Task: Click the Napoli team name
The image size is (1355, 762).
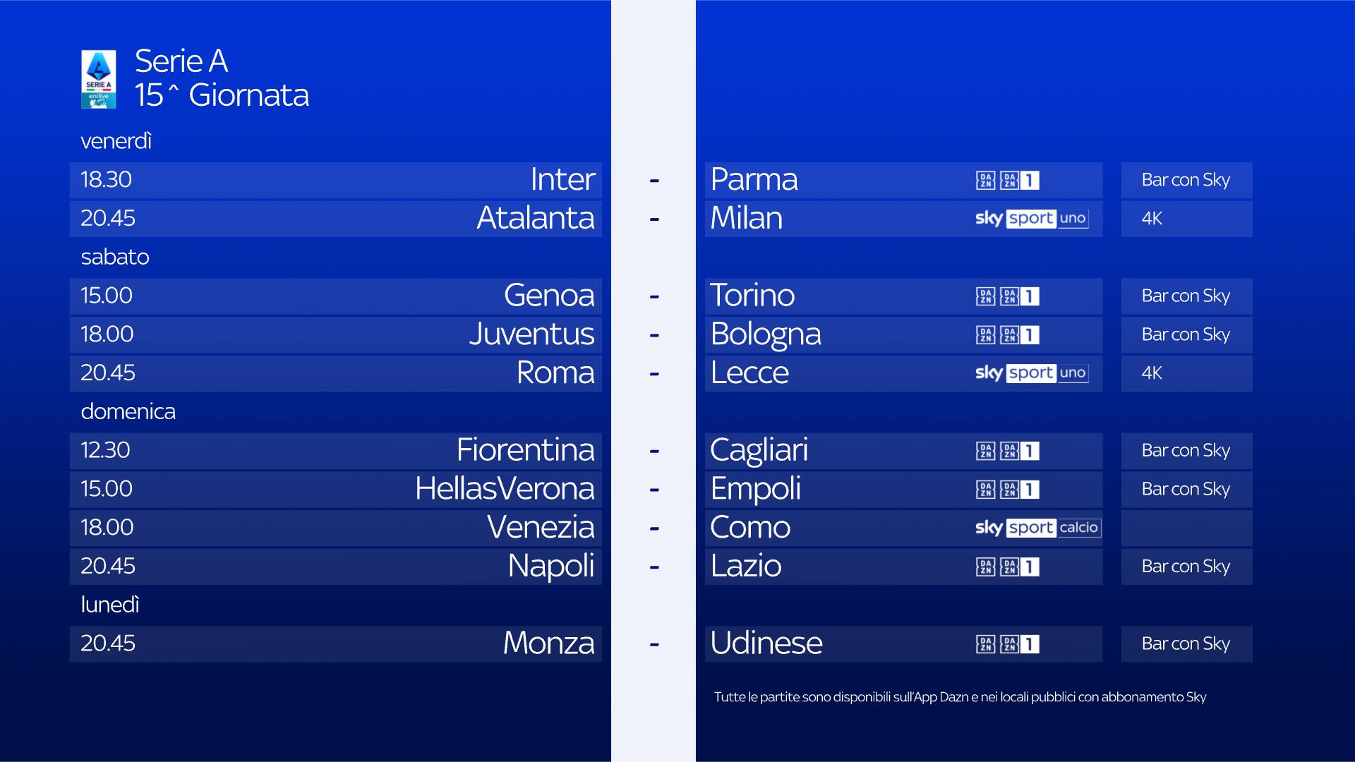Action: pos(550,566)
